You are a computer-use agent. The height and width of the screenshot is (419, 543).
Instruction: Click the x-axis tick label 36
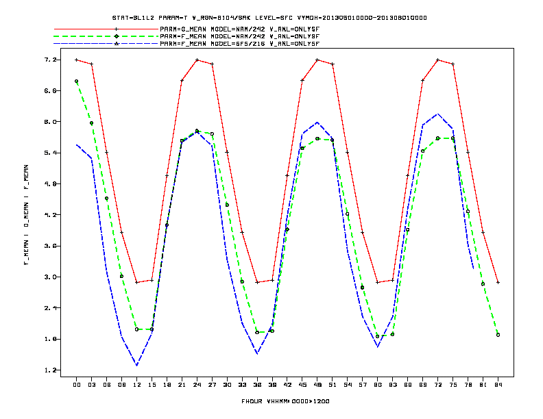click(257, 385)
